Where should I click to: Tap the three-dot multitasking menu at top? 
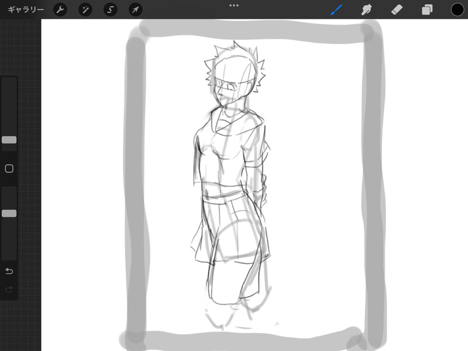[x=234, y=5]
